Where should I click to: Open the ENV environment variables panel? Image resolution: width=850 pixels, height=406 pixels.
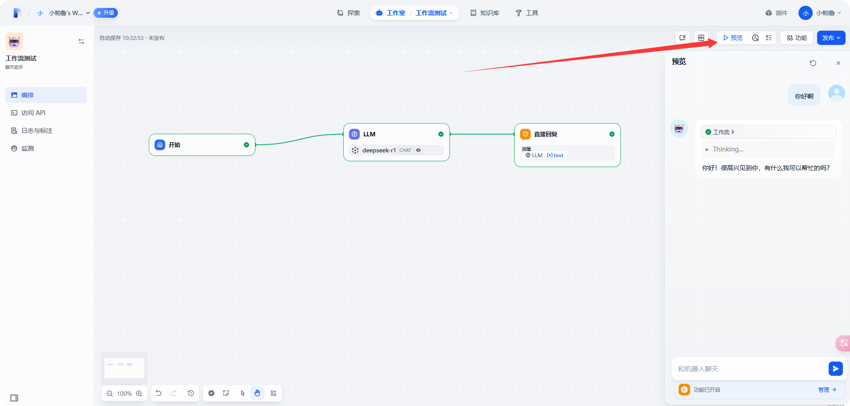coord(701,38)
